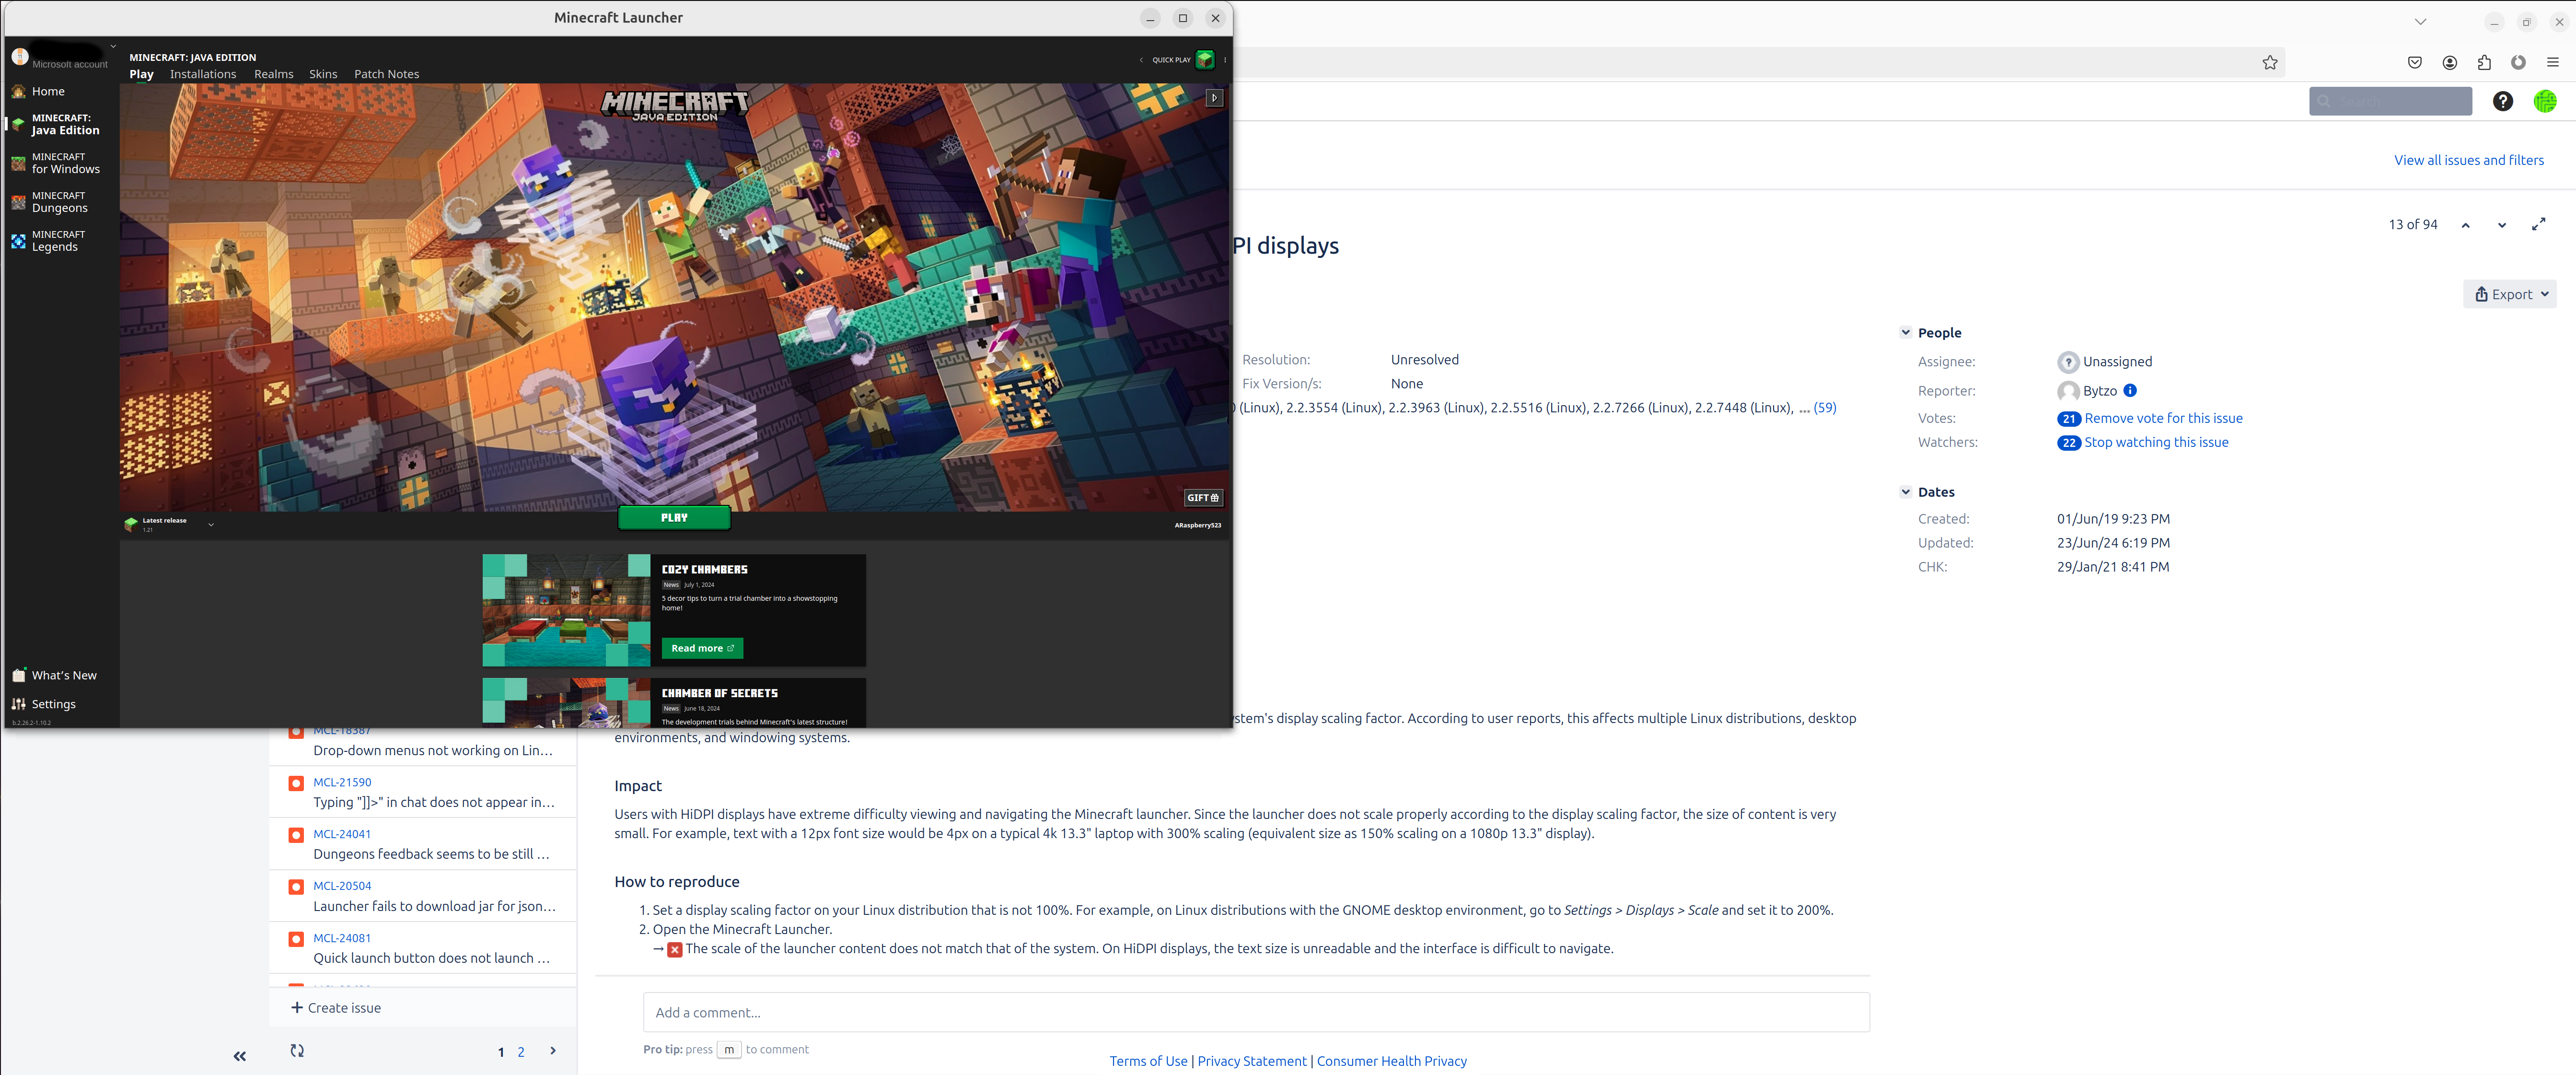Open the Patch Notes tab
Viewport: 2576px width, 1075px height.
(386, 74)
